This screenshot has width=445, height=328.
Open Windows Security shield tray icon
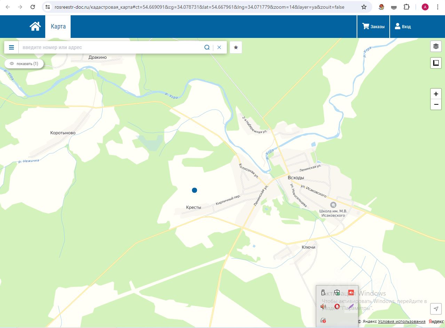click(337, 293)
